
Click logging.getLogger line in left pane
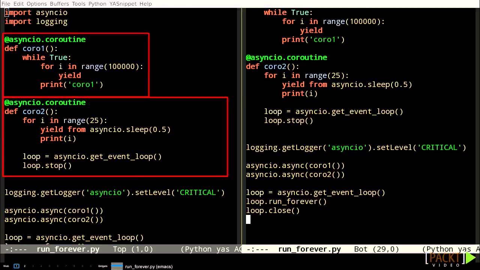[x=114, y=192]
